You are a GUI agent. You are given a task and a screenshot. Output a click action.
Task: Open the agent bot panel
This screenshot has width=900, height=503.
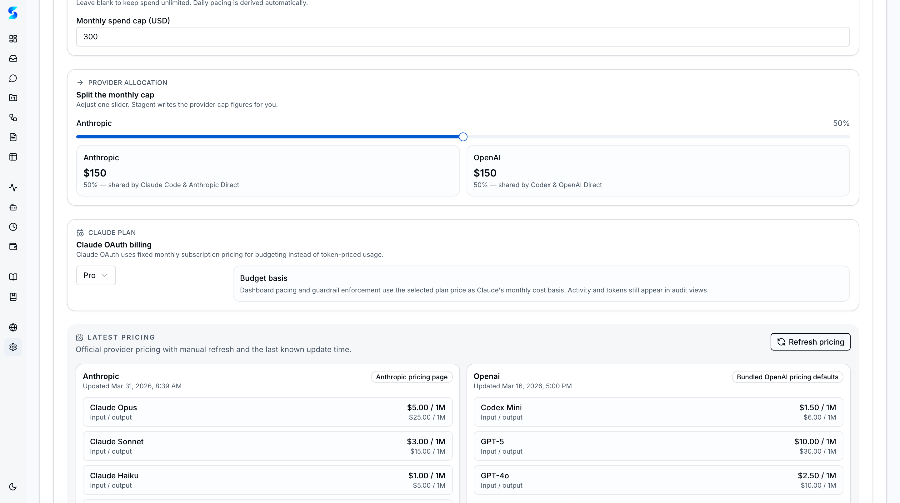tap(13, 207)
